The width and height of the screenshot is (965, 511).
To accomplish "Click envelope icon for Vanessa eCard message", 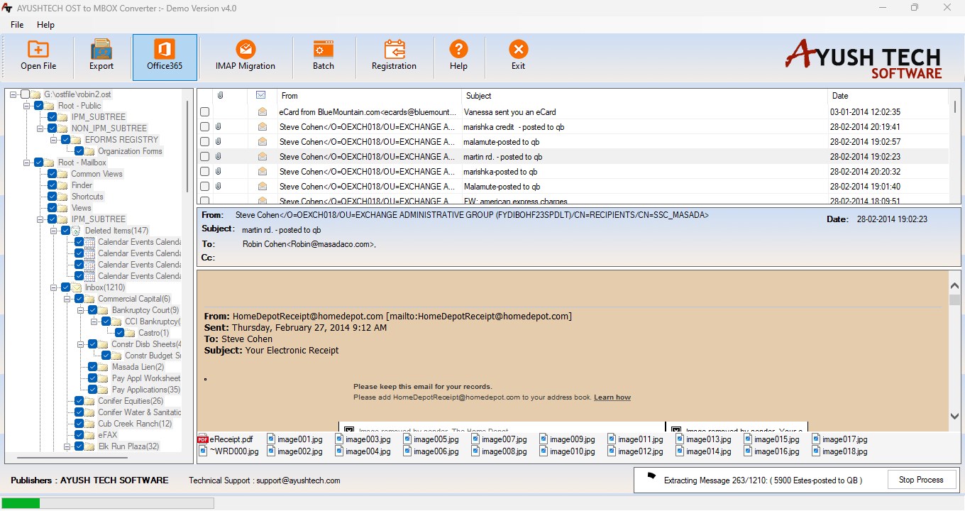I will click(263, 112).
